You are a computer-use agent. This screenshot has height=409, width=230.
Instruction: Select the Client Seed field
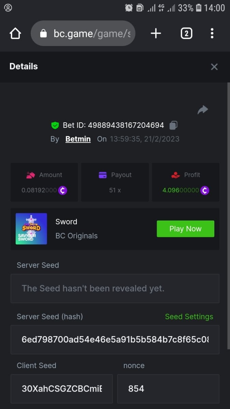tap(62, 389)
